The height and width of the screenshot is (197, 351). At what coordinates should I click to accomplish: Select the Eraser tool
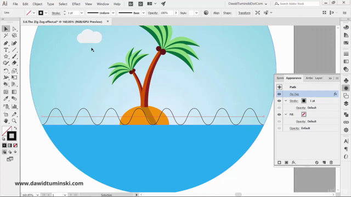(14, 63)
